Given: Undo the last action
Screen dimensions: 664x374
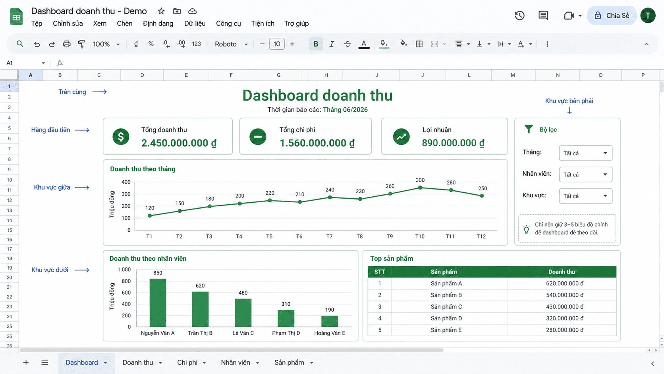Looking at the screenshot, I should tap(37, 44).
